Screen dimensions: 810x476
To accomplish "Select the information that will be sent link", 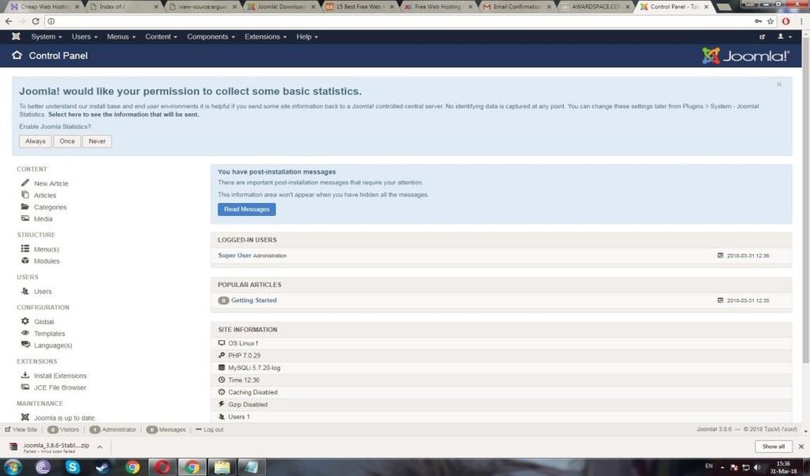I will pyautogui.click(x=124, y=115).
